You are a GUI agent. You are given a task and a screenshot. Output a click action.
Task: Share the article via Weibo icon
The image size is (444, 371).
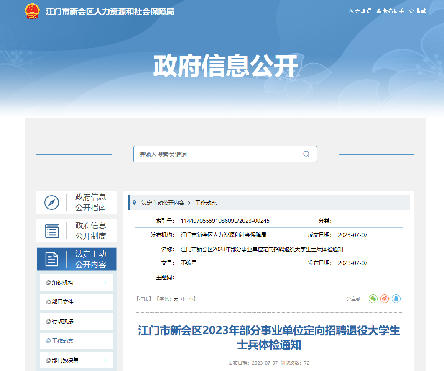tap(385, 299)
